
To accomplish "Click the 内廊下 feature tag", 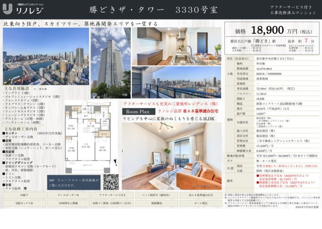I will [x=24, y=195].
